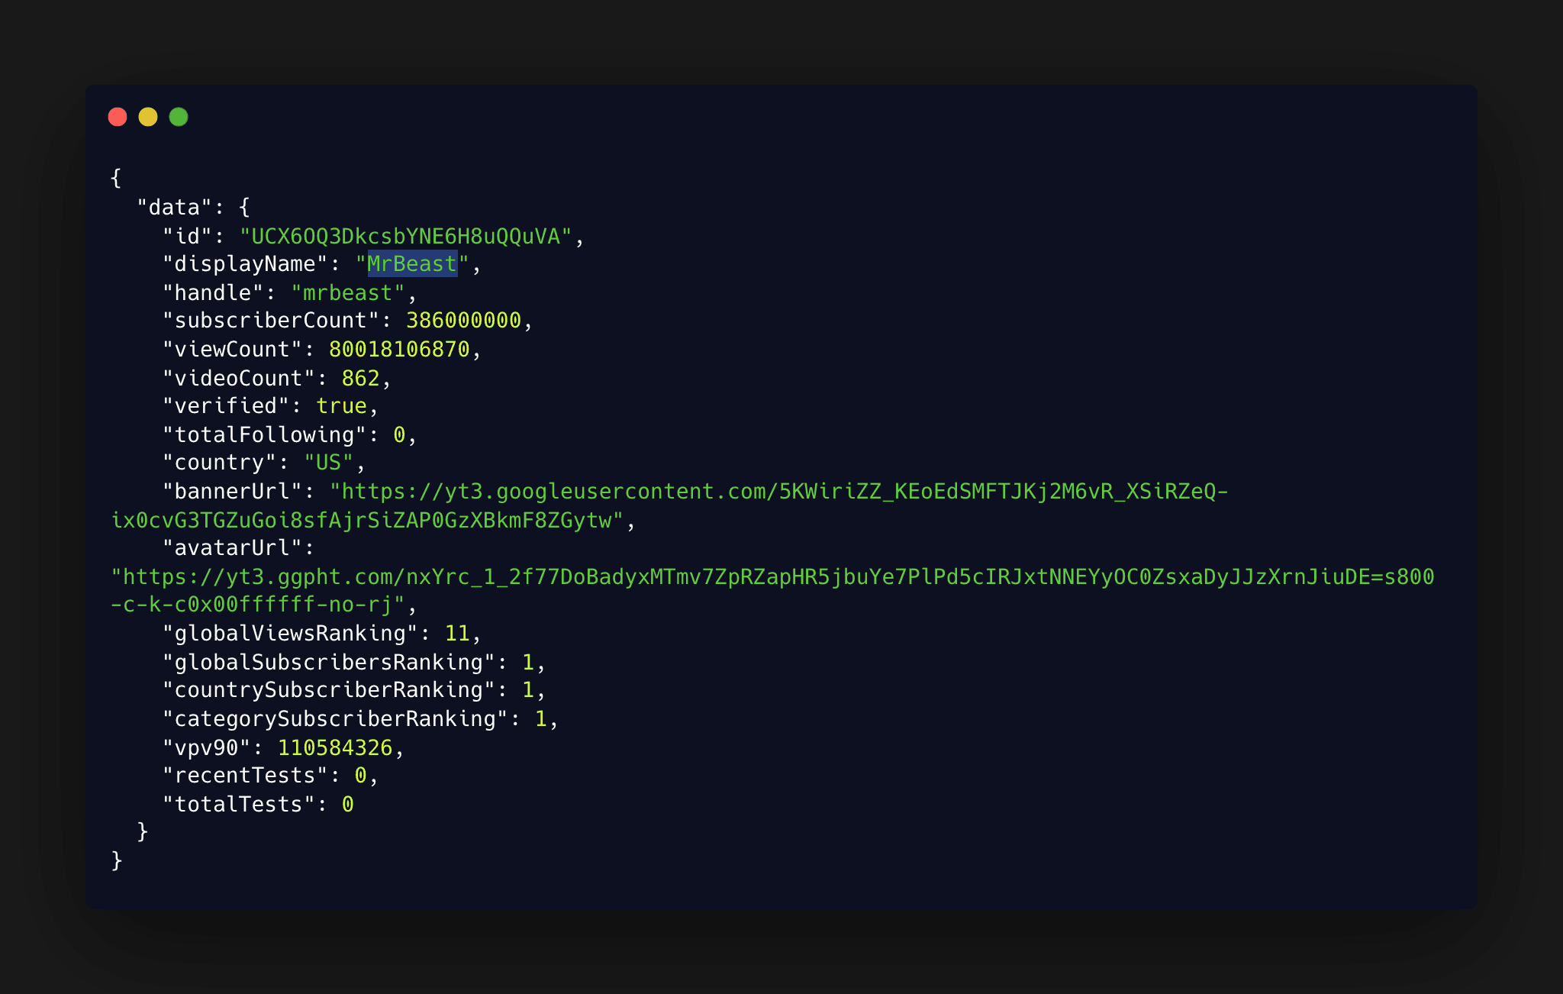Click the "vpv90" key
The height and width of the screenshot is (994, 1563).
coord(207,747)
